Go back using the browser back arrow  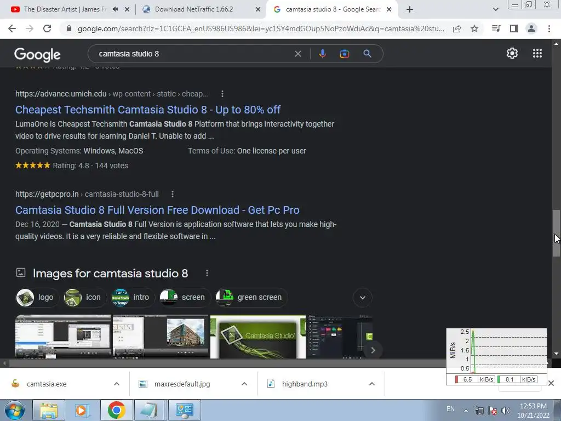(12, 29)
